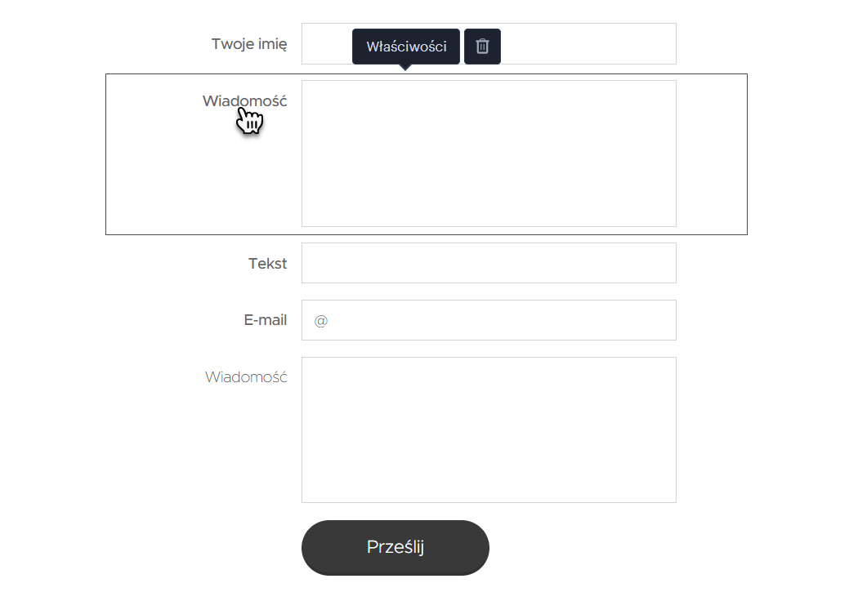Select the E-mail field label
This screenshot has width=858, height=601.
point(266,320)
